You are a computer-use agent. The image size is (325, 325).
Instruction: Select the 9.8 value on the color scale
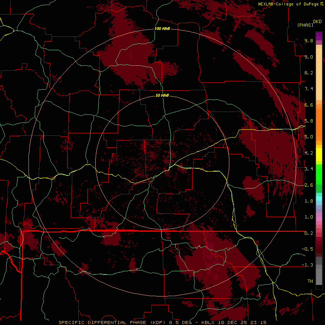309,40
